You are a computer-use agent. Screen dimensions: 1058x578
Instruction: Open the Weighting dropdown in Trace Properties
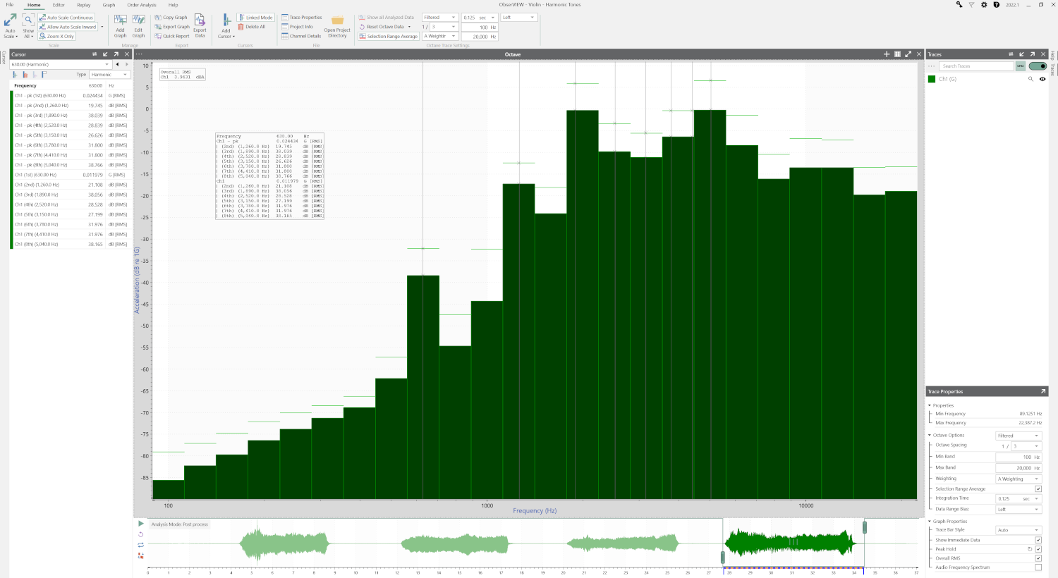1019,479
